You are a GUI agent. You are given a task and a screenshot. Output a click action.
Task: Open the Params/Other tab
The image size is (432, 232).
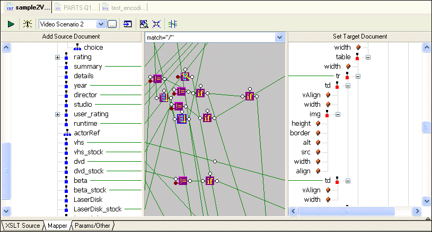pyautogui.click(x=92, y=226)
